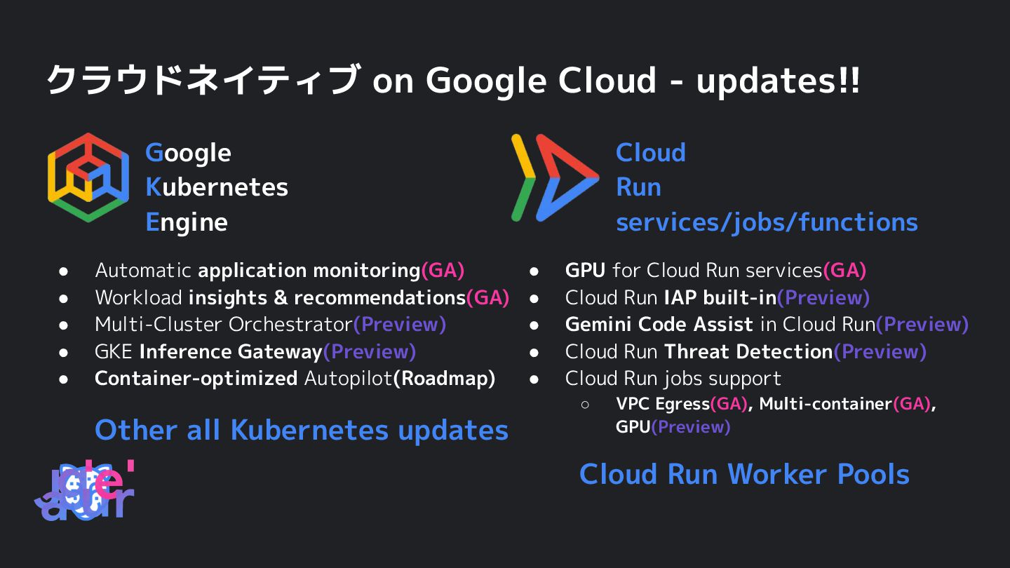Click 'Container-optimized Autopilot(Roadmap)' bullet

[295, 379]
